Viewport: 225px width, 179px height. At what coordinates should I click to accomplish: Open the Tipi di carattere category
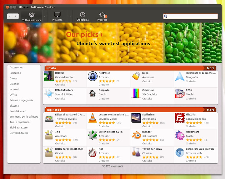(18, 128)
